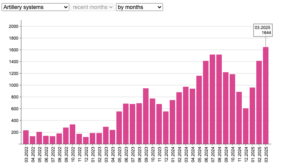Screen dimensions: 281x166
Task: Select the 10.2022 bar in chart
Action: pos(73,134)
